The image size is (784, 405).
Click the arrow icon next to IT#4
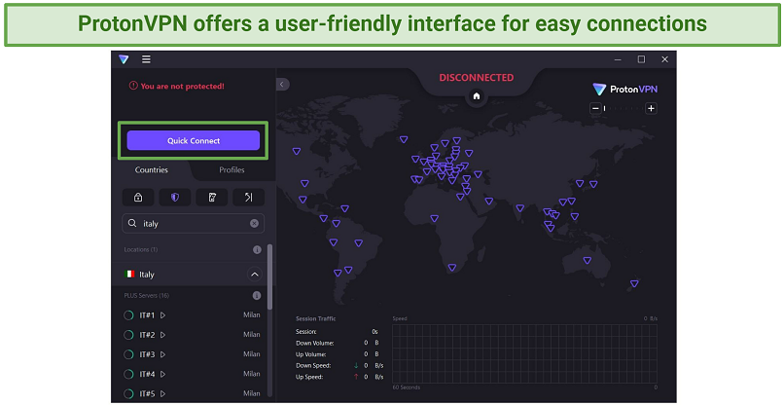163,374
